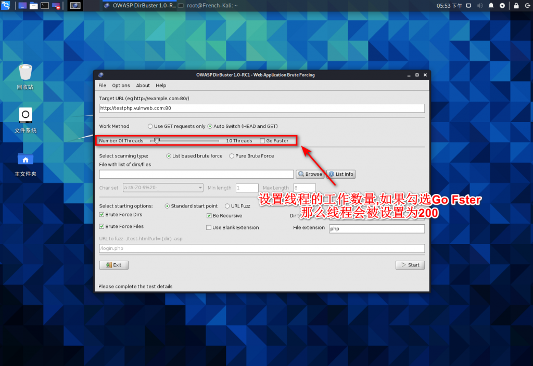Screen dimensions: 533x366
Task: Select the 回收站 trash desktop icon
Action: click(26, 77)
